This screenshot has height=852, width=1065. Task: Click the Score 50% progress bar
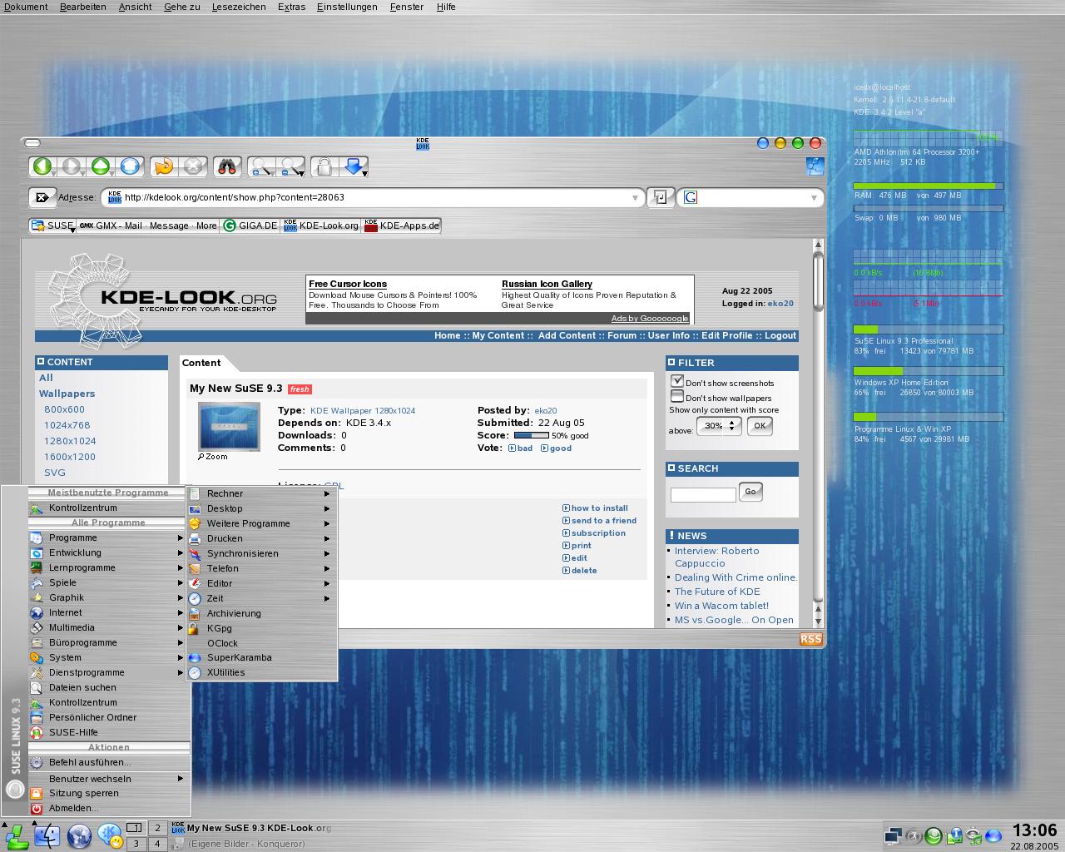531,435
